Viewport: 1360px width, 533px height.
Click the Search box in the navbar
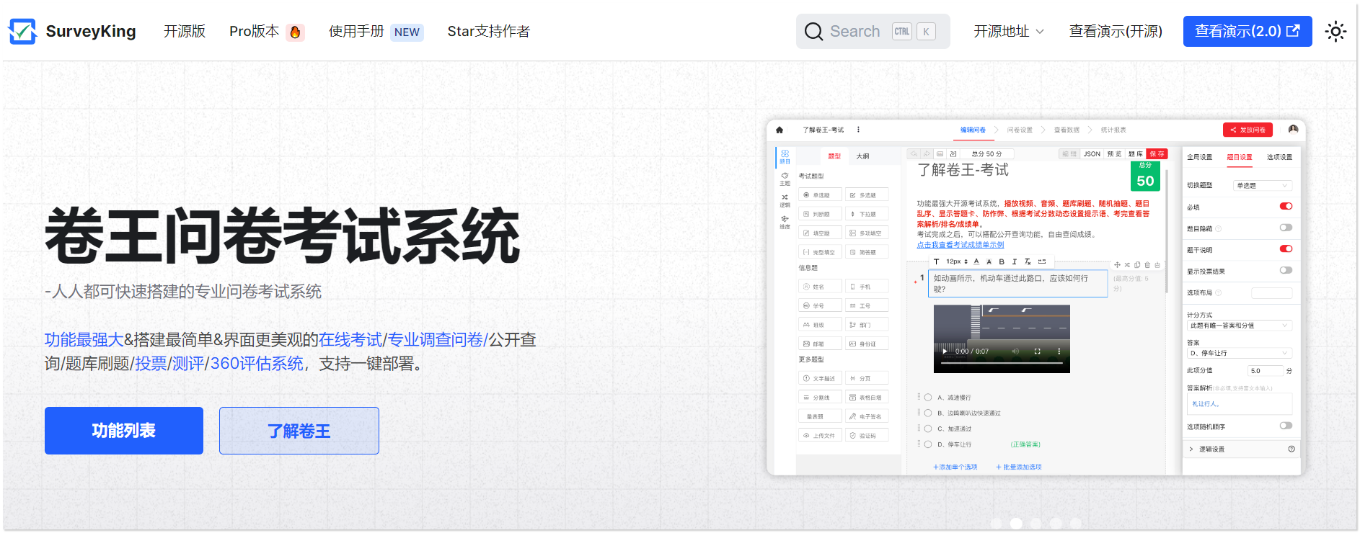click(x=873, y=32)
